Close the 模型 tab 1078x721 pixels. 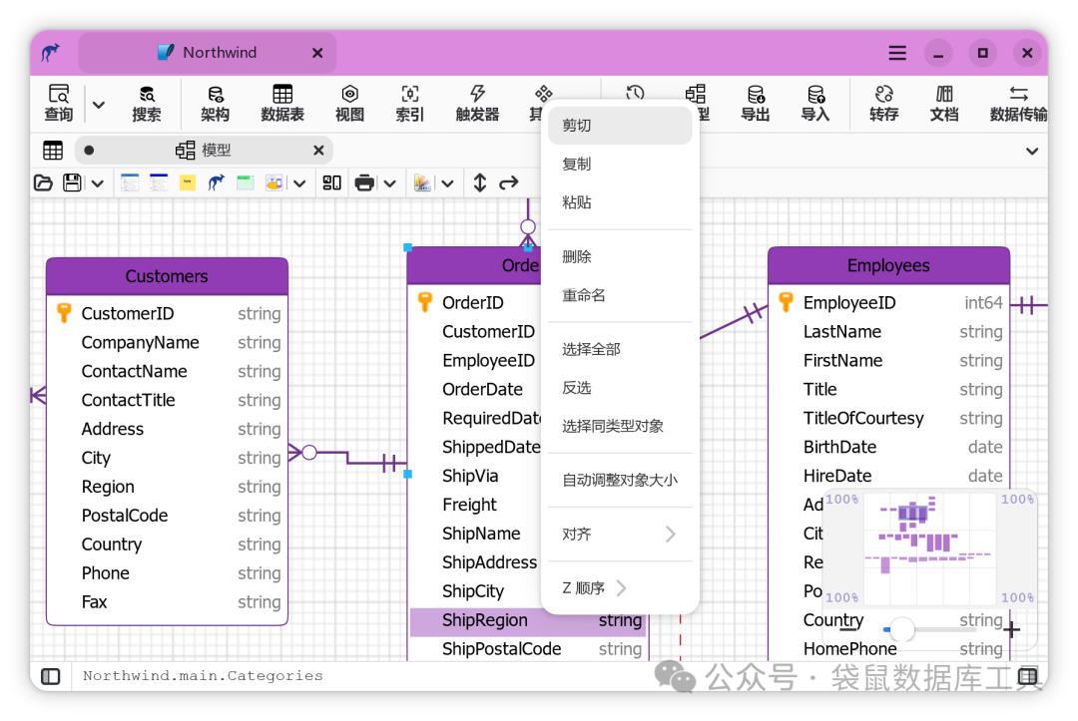[x=318, y=150]
